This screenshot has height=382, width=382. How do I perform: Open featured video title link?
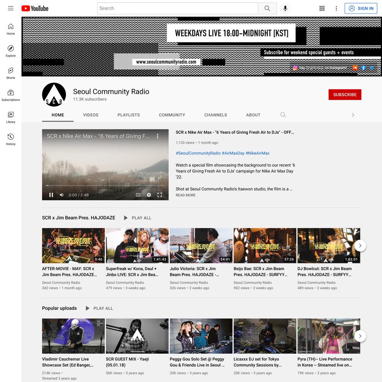pyautogui.click(x=235, y=132)
